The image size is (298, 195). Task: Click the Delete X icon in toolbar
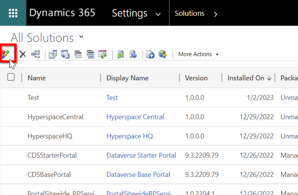tap(23, 54)
